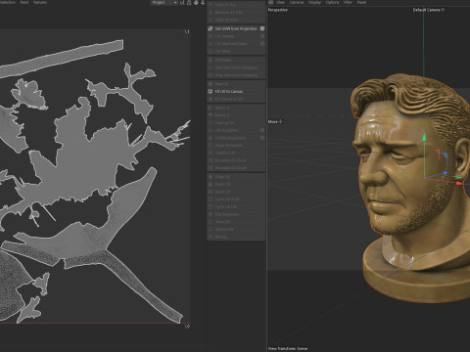The width and height of the screenshot is (470, 352).
Task: Click the Boundary to Circle entry
Action: (x=236, y=160)
